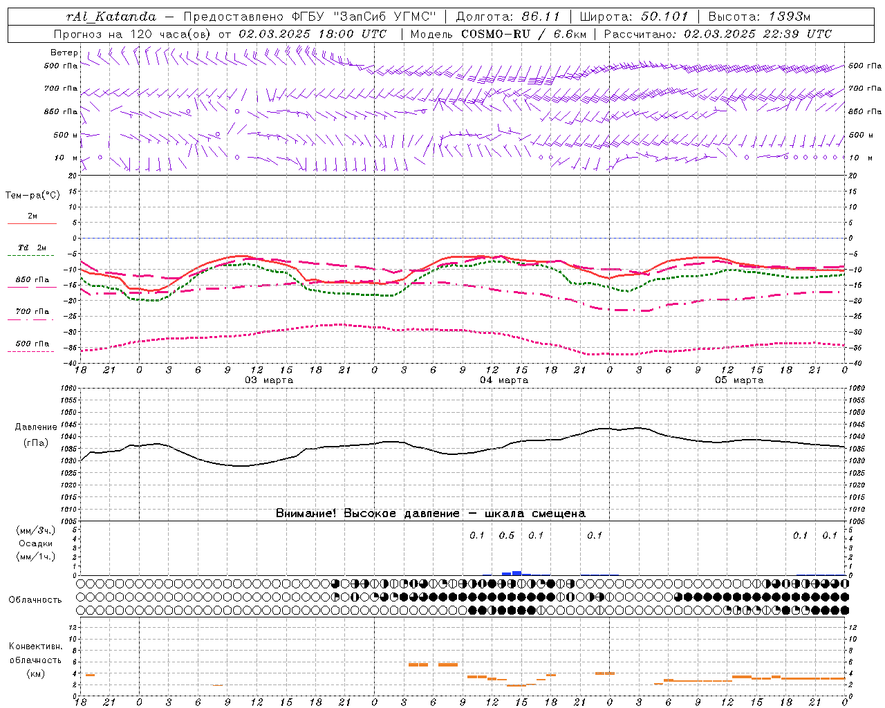Click the 04 марта date label
This screenshot has width=885, height=708.
tap(504, 380)
